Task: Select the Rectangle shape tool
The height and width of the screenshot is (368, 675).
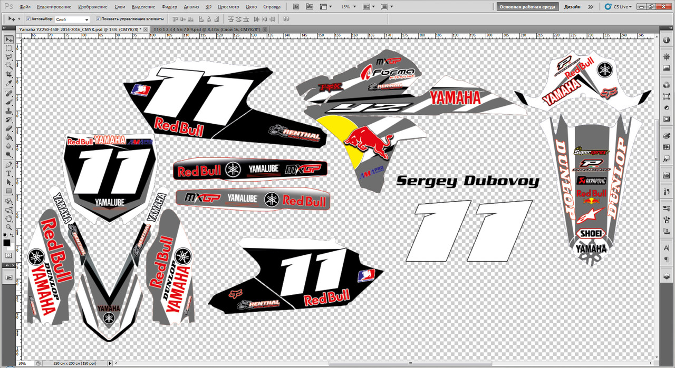Action: point(9,191)
